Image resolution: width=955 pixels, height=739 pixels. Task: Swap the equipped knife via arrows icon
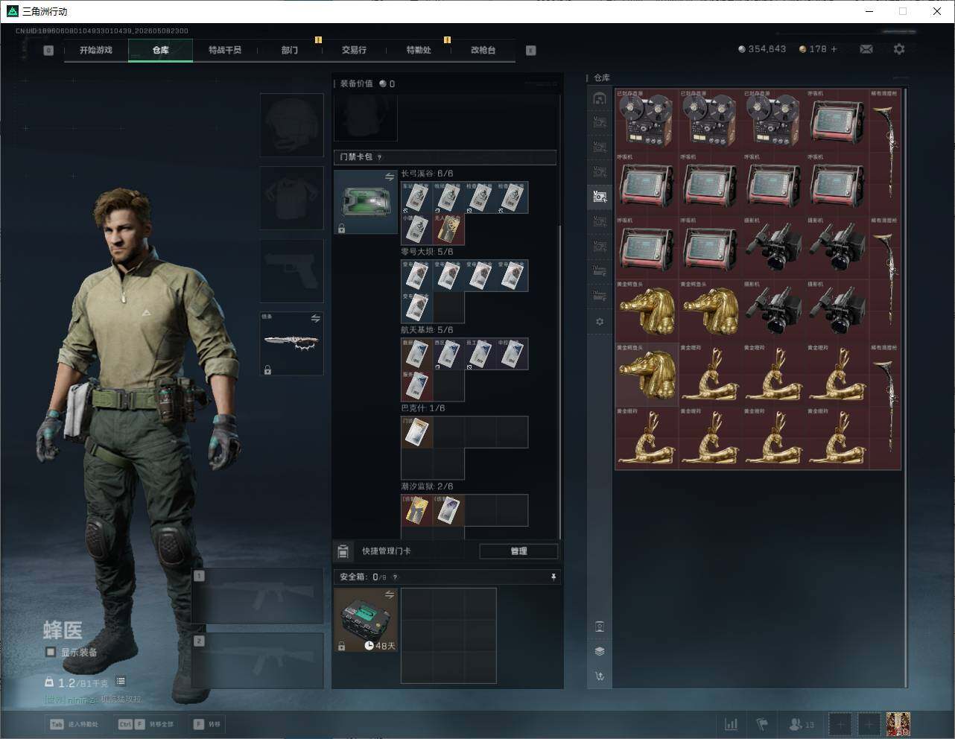click(x=315, y=319)
